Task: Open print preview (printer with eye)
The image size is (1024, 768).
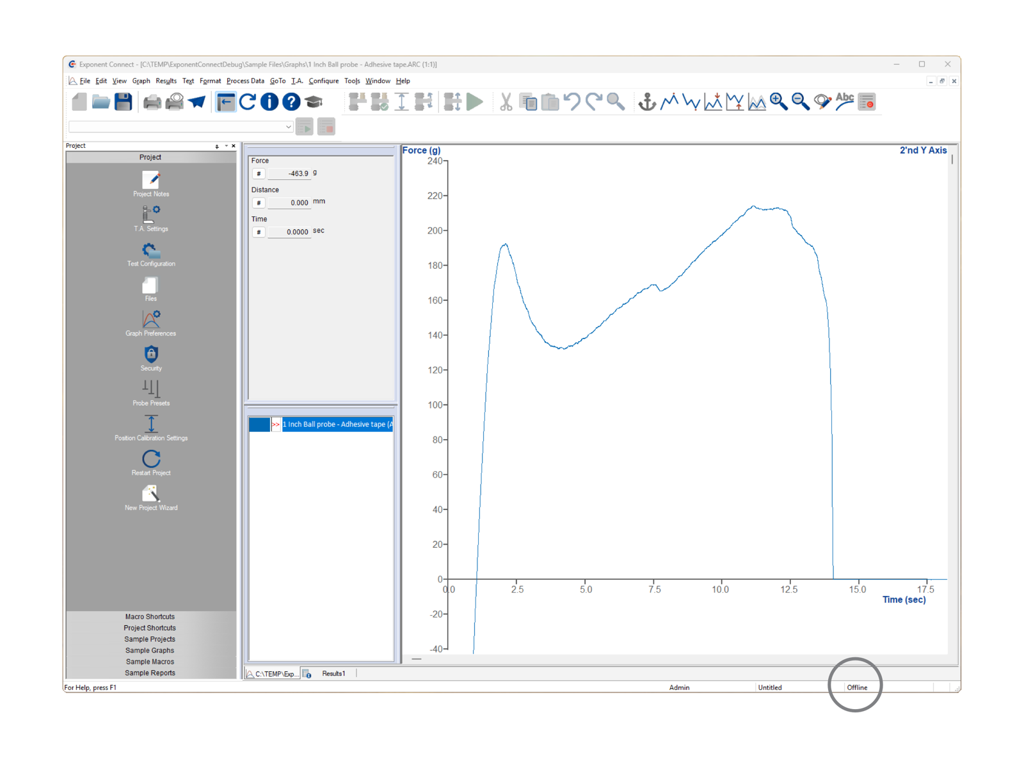Action: (174, 102)
